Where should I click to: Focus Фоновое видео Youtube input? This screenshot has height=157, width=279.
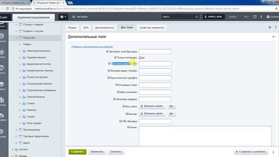pos(155,71)
